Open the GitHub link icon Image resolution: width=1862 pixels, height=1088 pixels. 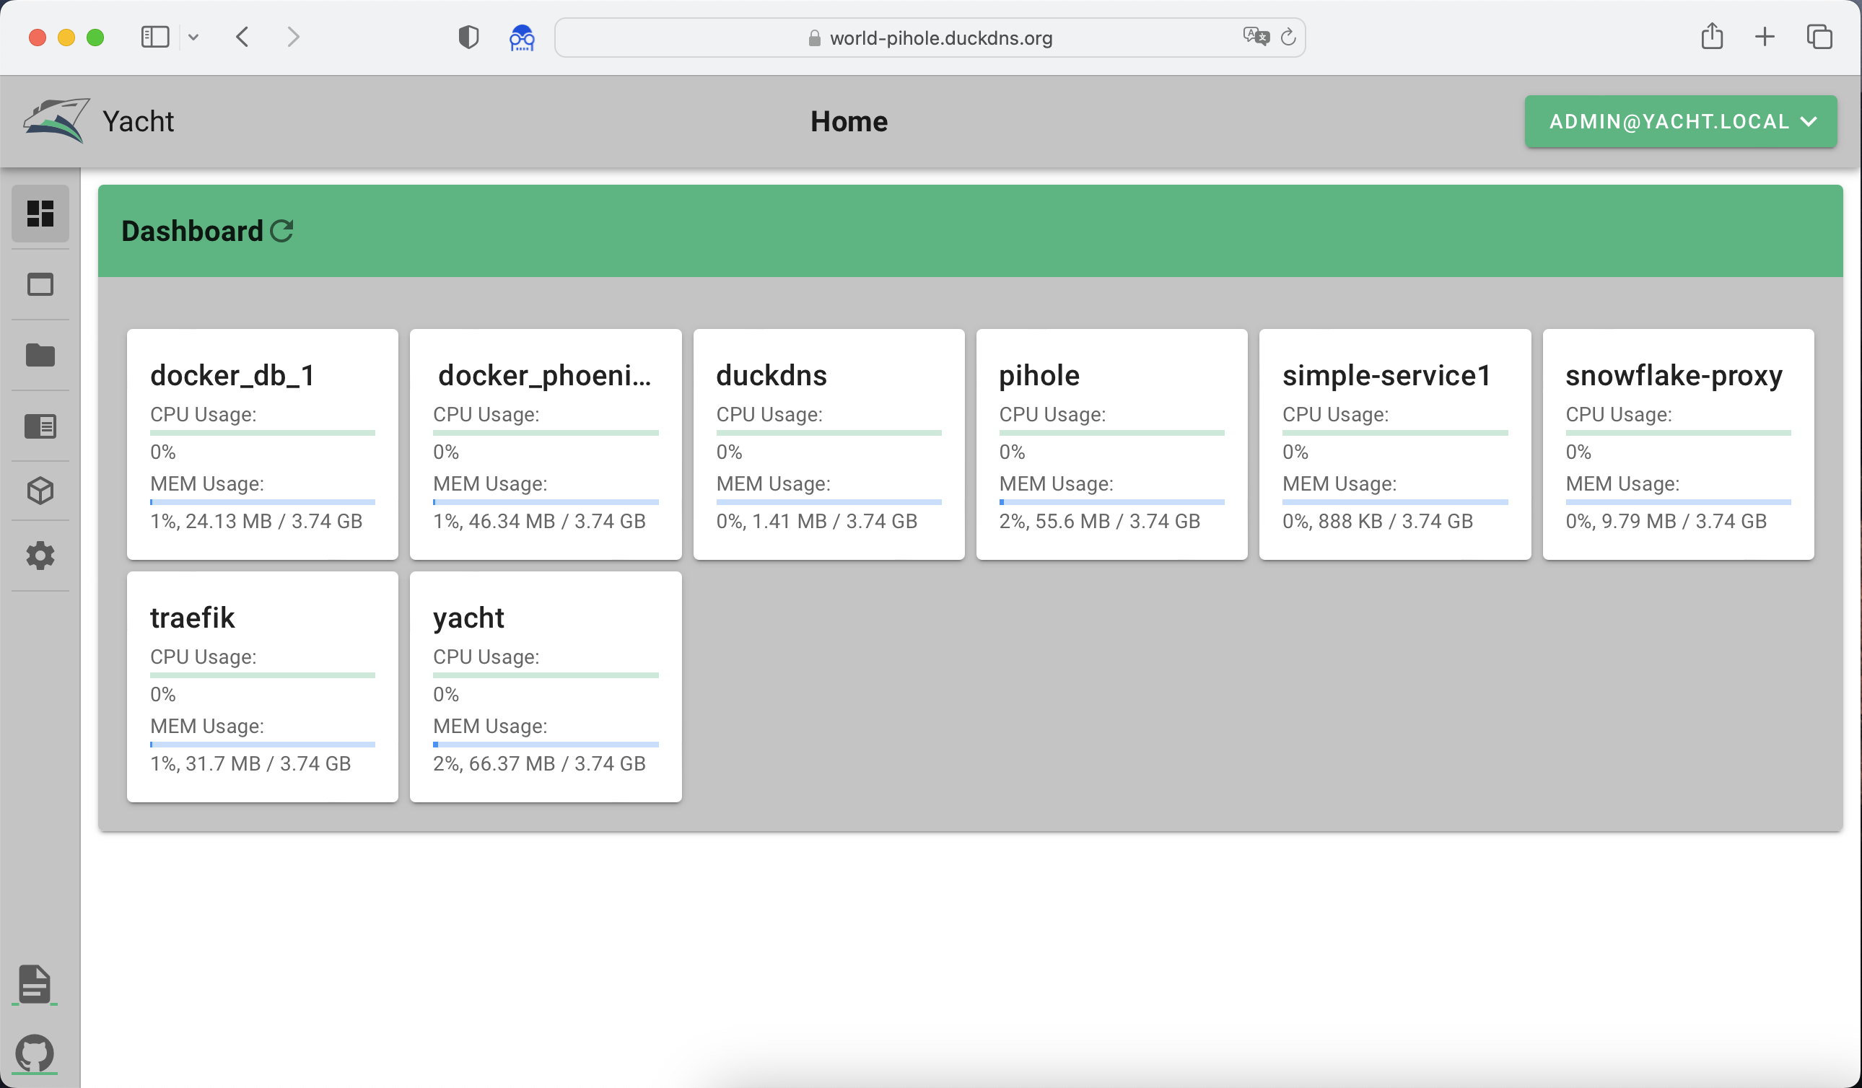tap(34, 1053)
